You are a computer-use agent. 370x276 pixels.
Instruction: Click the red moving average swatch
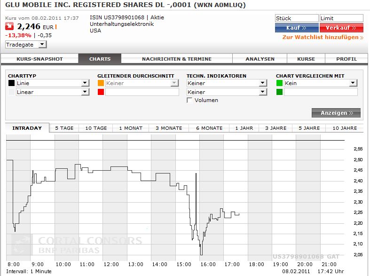pyautogui.click(x=101, y=92)
